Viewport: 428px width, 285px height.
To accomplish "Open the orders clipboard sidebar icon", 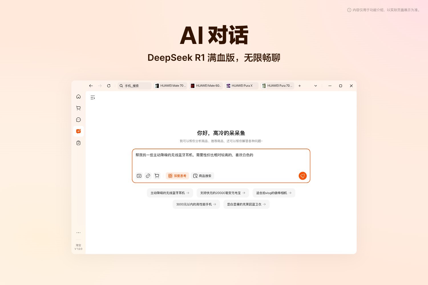I will tap(78, 143).
